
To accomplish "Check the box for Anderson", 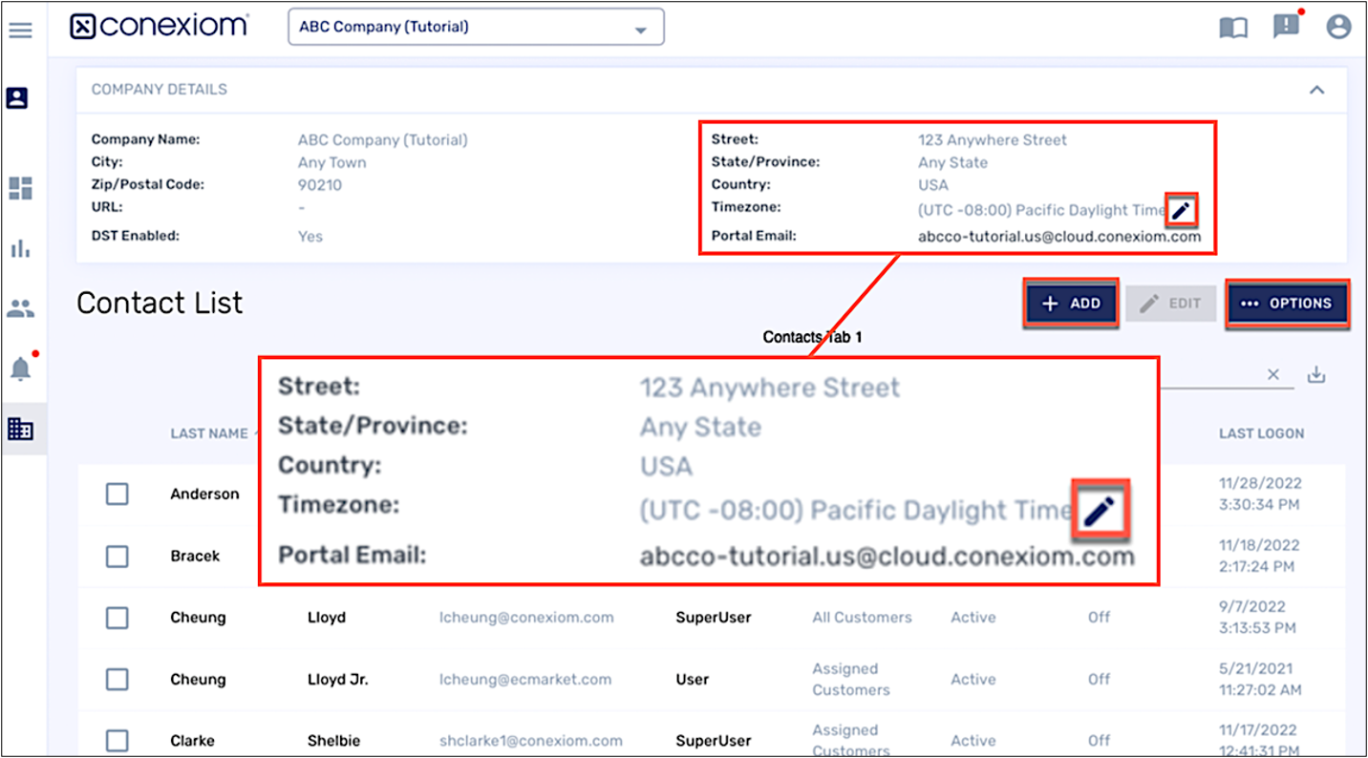I will tap(117, 495).
